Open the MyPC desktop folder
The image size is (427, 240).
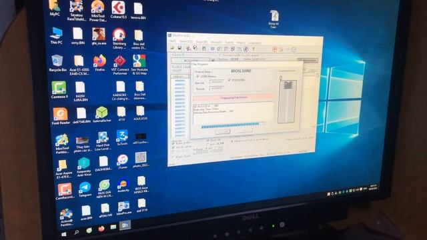[55, 7]
